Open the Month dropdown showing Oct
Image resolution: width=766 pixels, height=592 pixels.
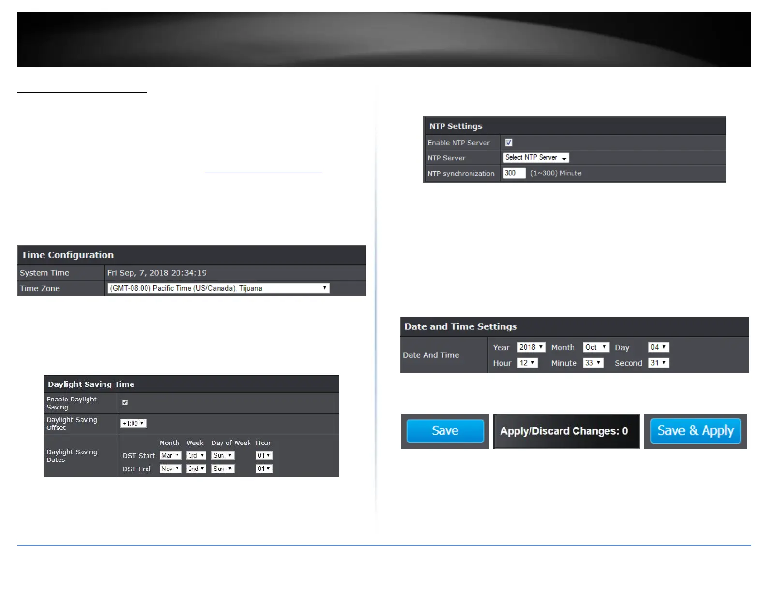click(596, 347)
